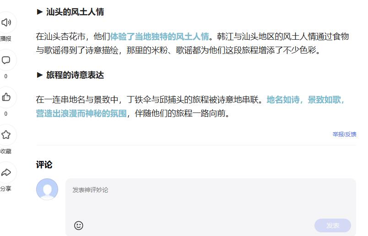Screen dimensions: 368x236
Task: Click the triangle marker before 汕头的风土人情
Action: click(x=40, y=12)
